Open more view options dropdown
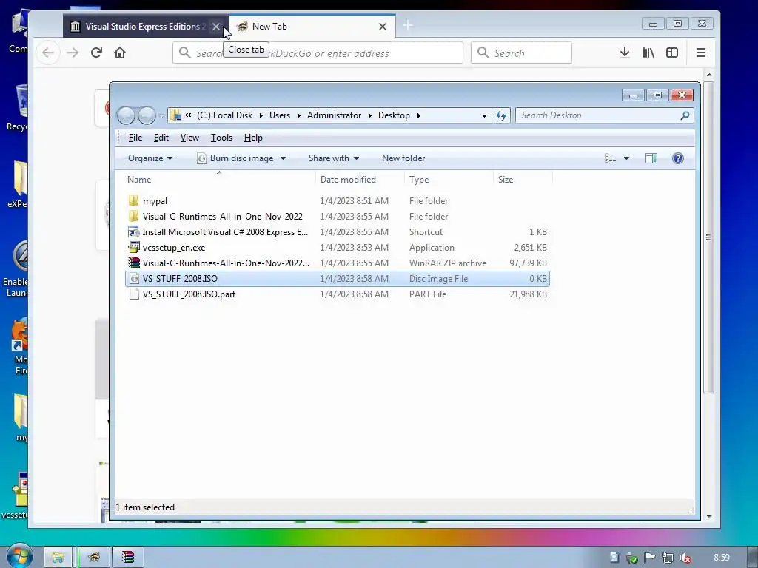758x568 pixels. click(626, 158)
